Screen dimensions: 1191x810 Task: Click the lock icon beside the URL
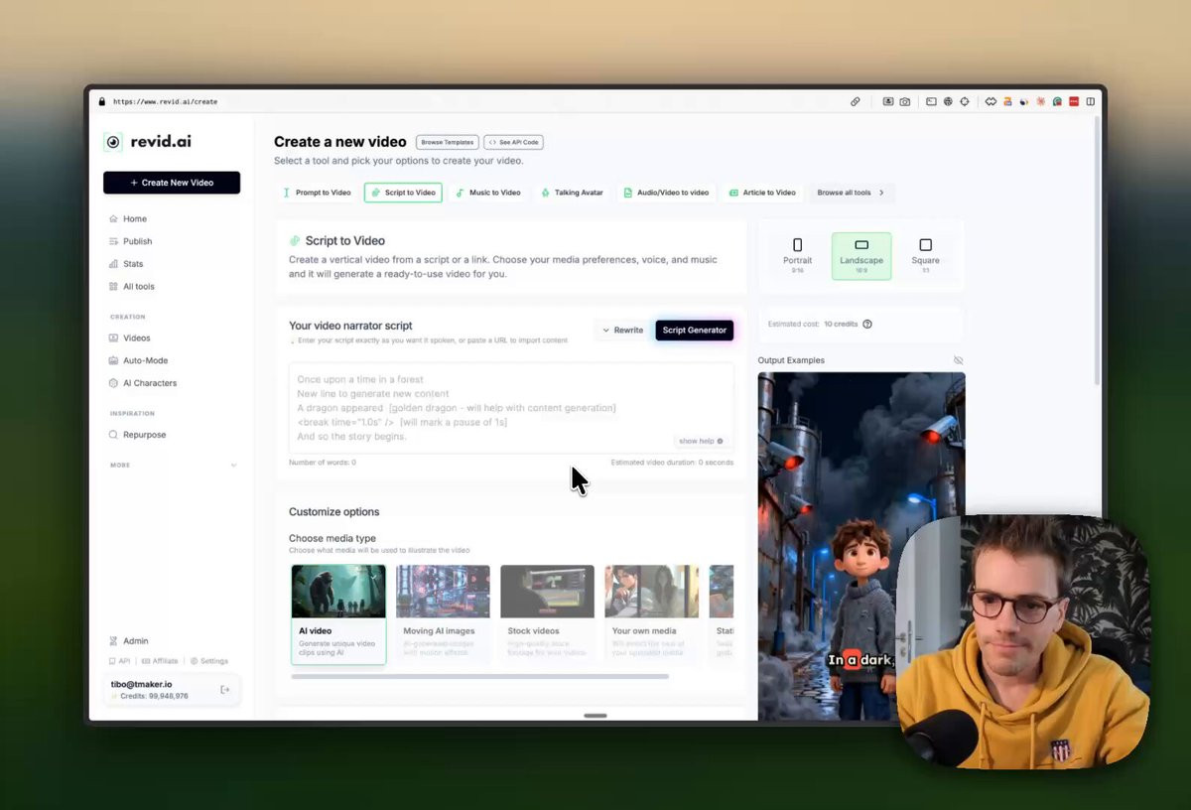click(x=102, y=101)
